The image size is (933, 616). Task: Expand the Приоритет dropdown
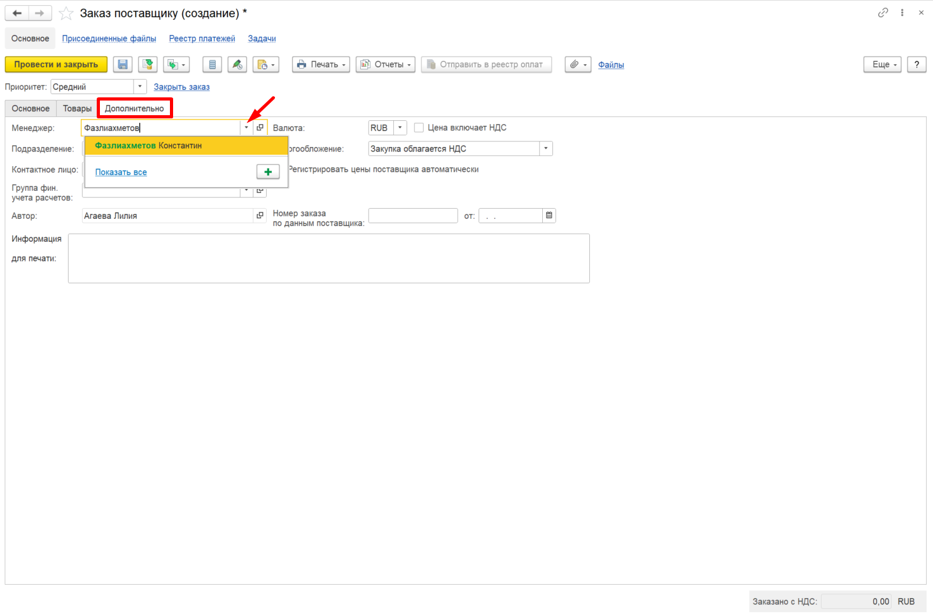click(140, 87)
